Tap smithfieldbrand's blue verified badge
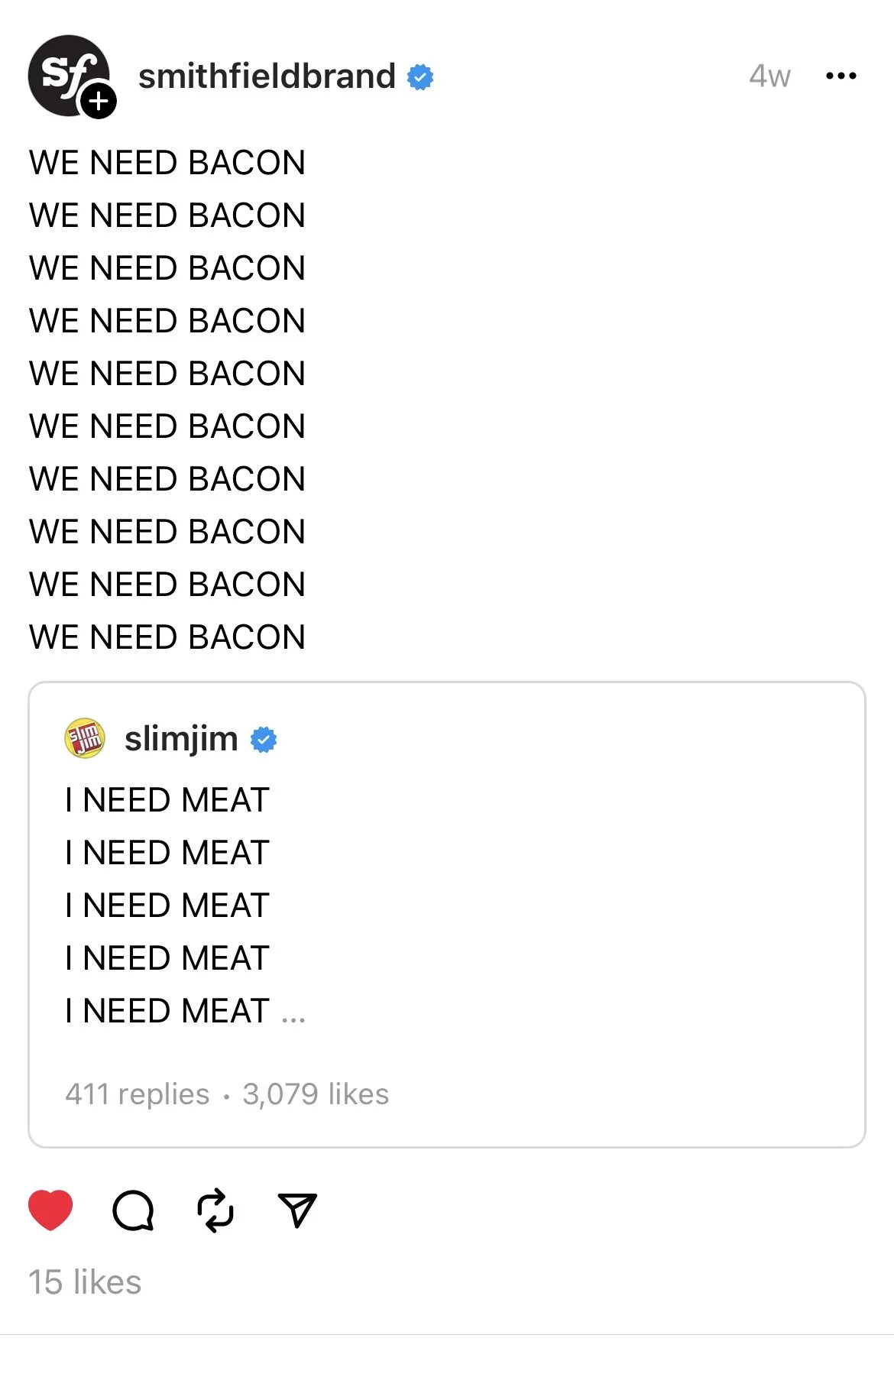This screenshot has height=1390, width=894. pos(420,77)
